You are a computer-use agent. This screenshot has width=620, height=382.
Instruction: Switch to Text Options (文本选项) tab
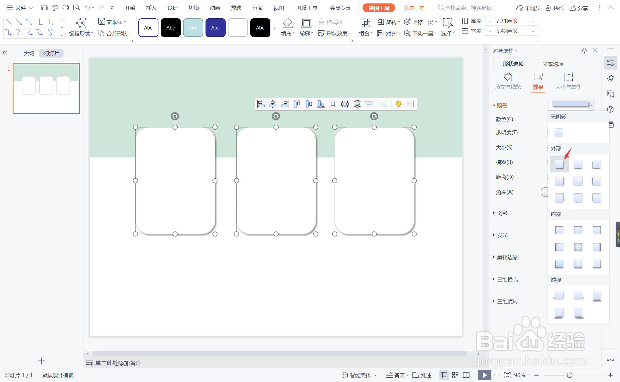pos(553,64)
